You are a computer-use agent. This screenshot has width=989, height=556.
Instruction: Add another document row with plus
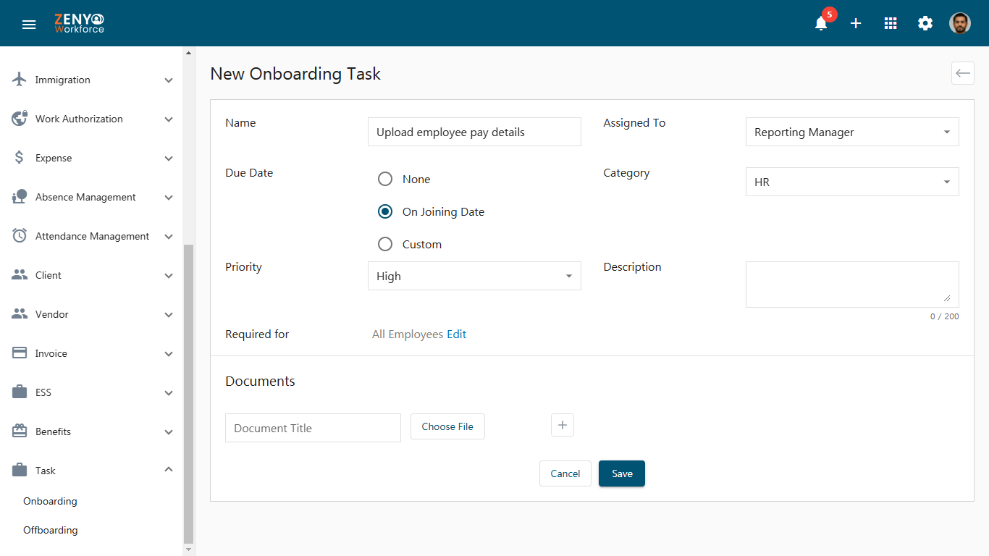(x=563, y=425)
